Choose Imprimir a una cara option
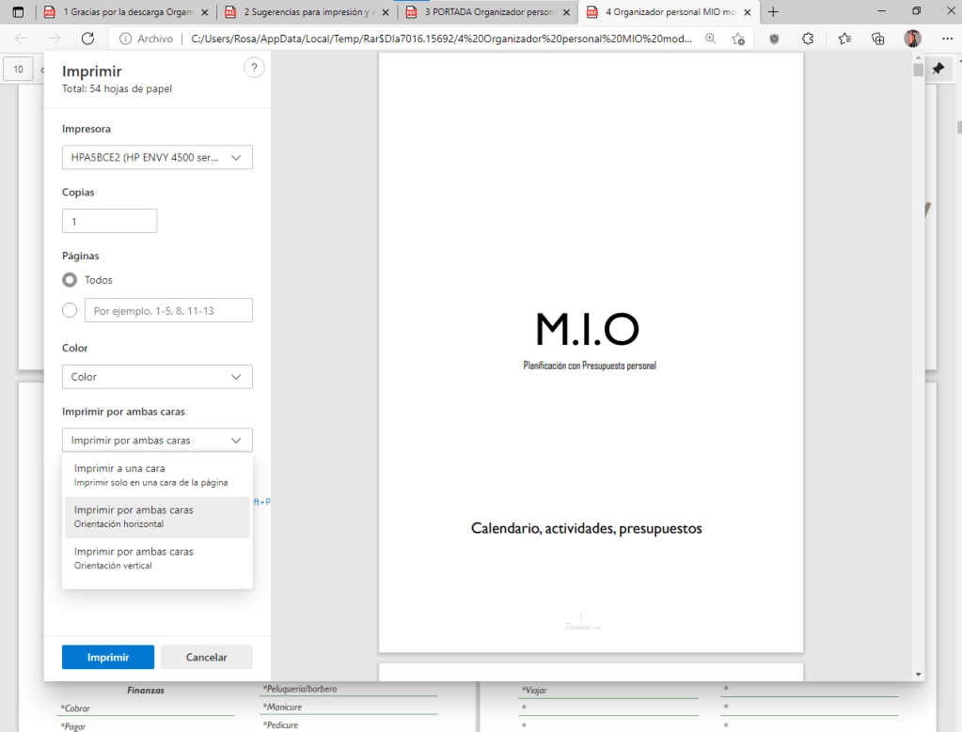Image resolution: width=962 pixels, height=732 pixels. [157, 475]
